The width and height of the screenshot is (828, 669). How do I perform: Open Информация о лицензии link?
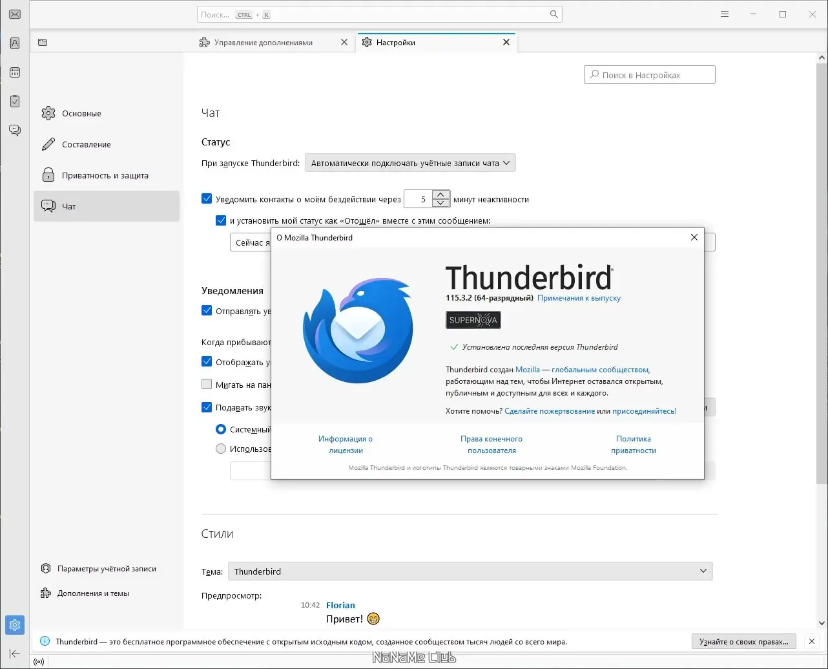point(346,445)
